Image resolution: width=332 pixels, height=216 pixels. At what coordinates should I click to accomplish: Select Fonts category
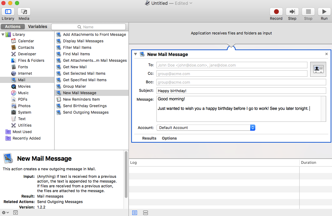click(x=23, y=67)
